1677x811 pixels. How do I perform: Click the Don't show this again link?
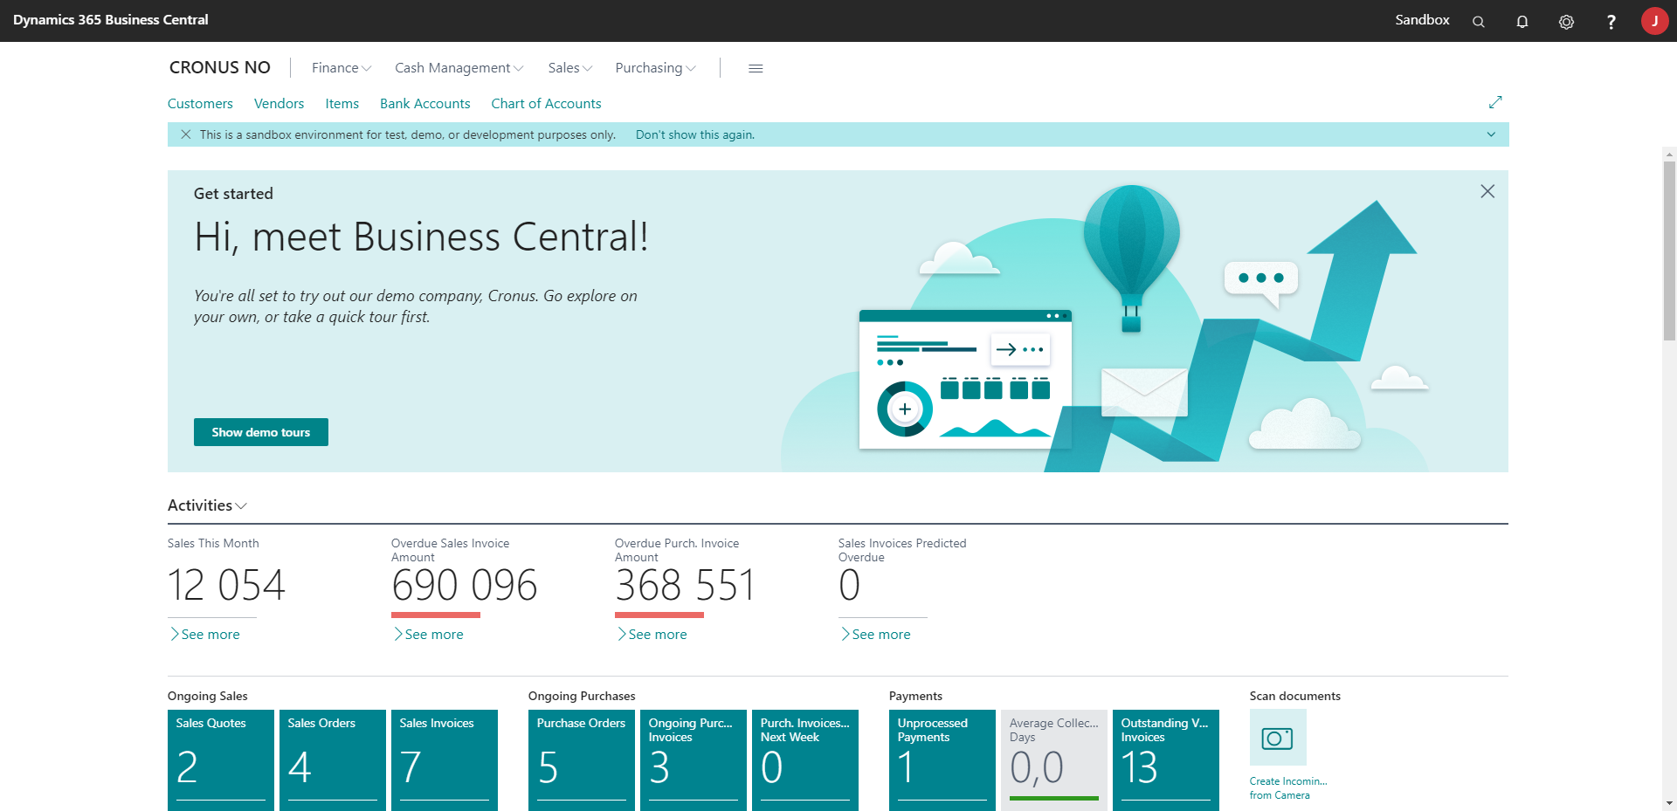pos(694,134)
